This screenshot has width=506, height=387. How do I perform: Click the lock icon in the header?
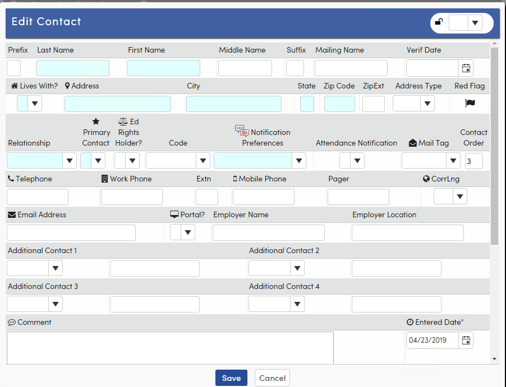tap(439, 22)
